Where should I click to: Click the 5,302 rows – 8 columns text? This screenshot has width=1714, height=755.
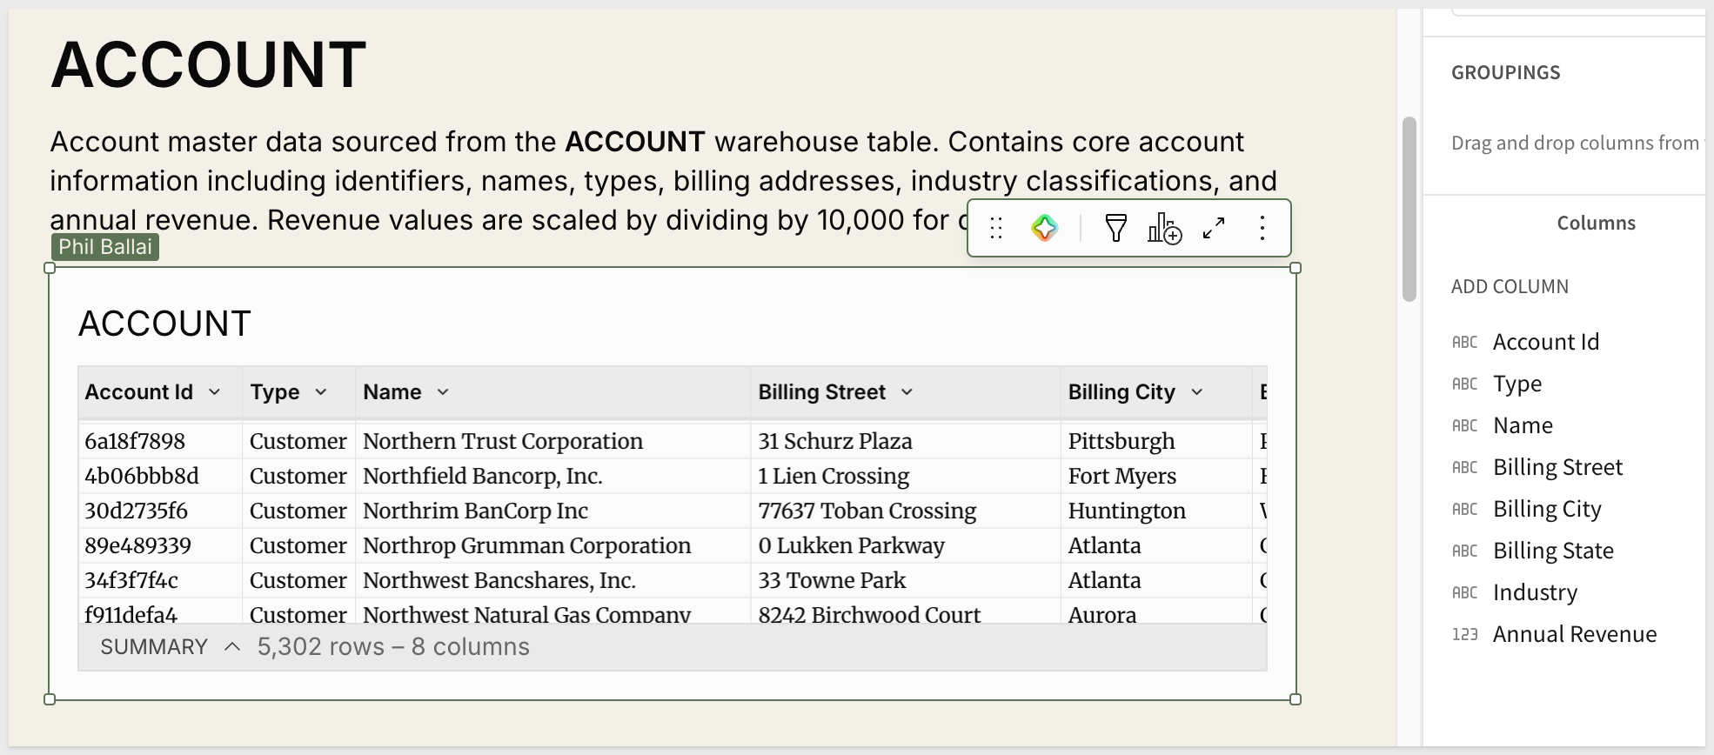393,647
